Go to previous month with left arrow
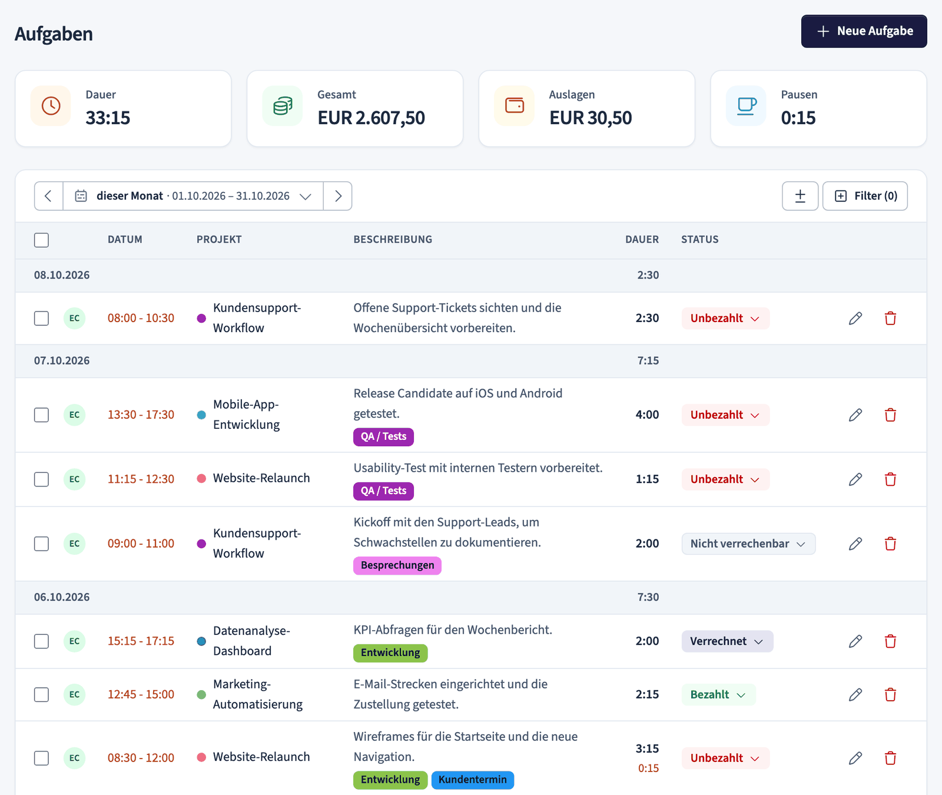 click(49, 196)
